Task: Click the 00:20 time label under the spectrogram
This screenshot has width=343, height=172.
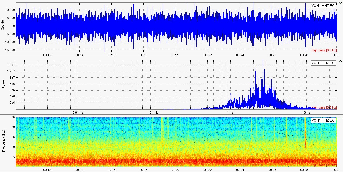Action: click(x=176, y=170)
